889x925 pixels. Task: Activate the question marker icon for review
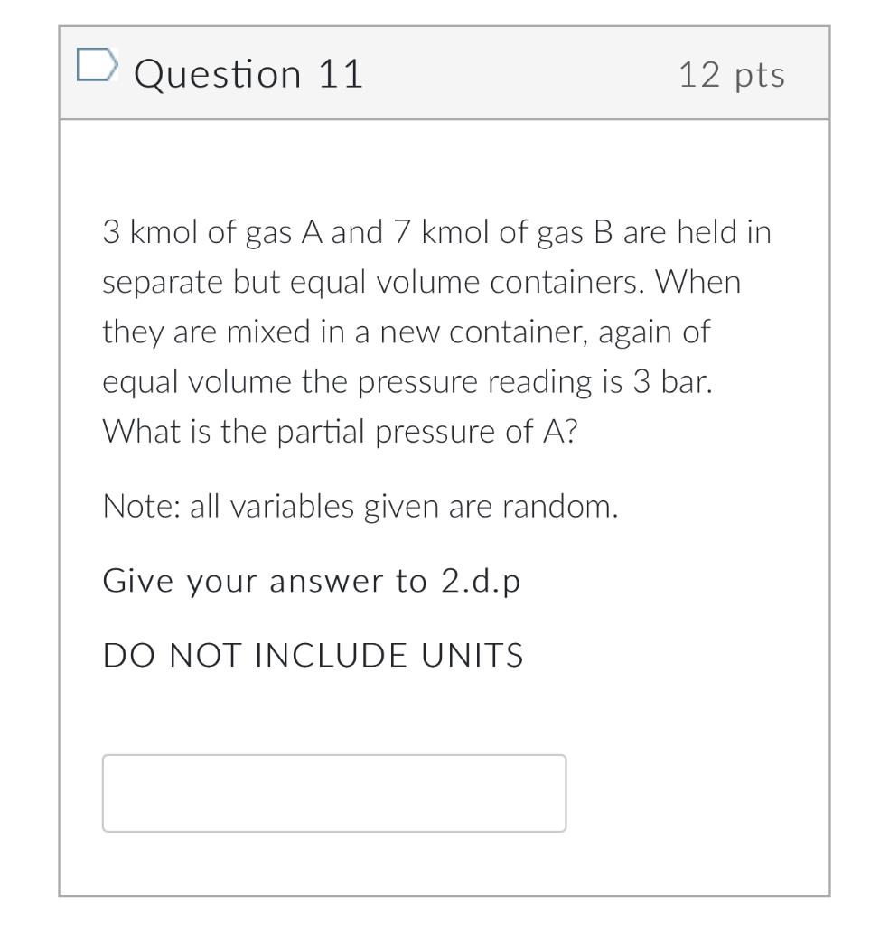point(99,65)
